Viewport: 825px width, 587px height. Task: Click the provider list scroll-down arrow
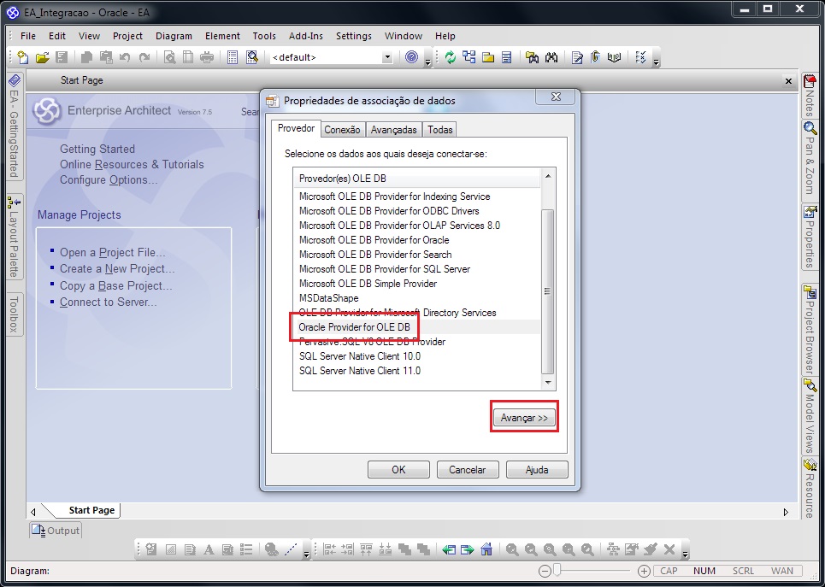click(548, 383)
